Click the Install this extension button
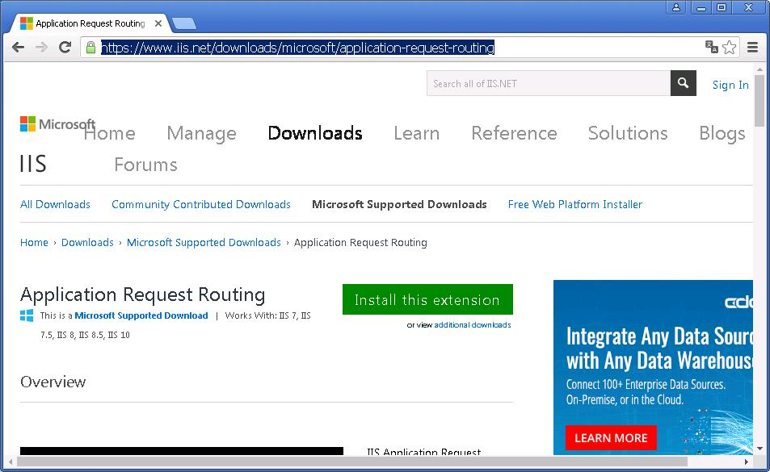The image size is (770, 472). (427, 299)
